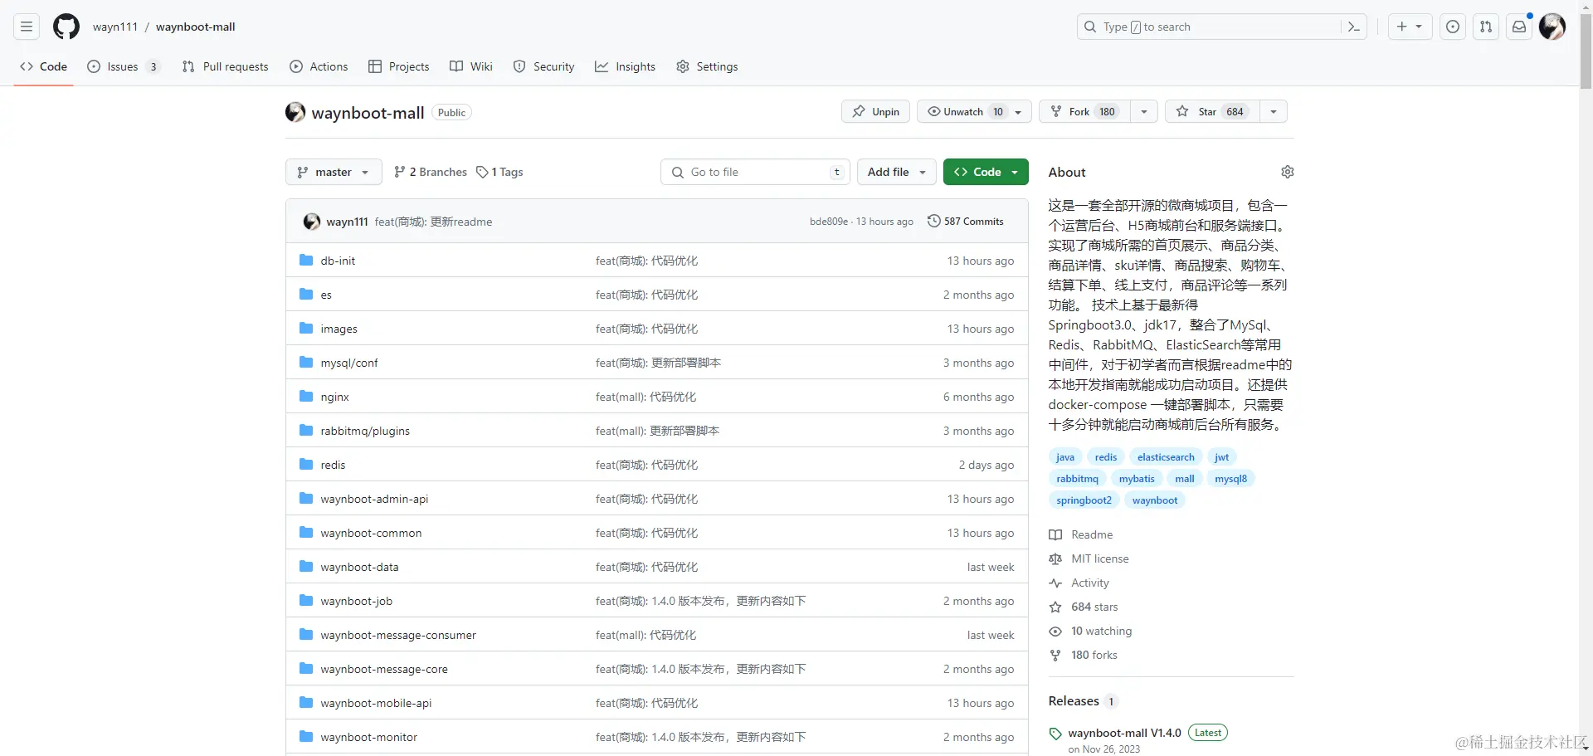Open commit hash bde809e

829,222
